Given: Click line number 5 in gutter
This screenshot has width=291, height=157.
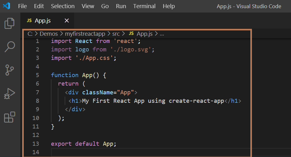Looking at the screenshot, I should (38, 75).
